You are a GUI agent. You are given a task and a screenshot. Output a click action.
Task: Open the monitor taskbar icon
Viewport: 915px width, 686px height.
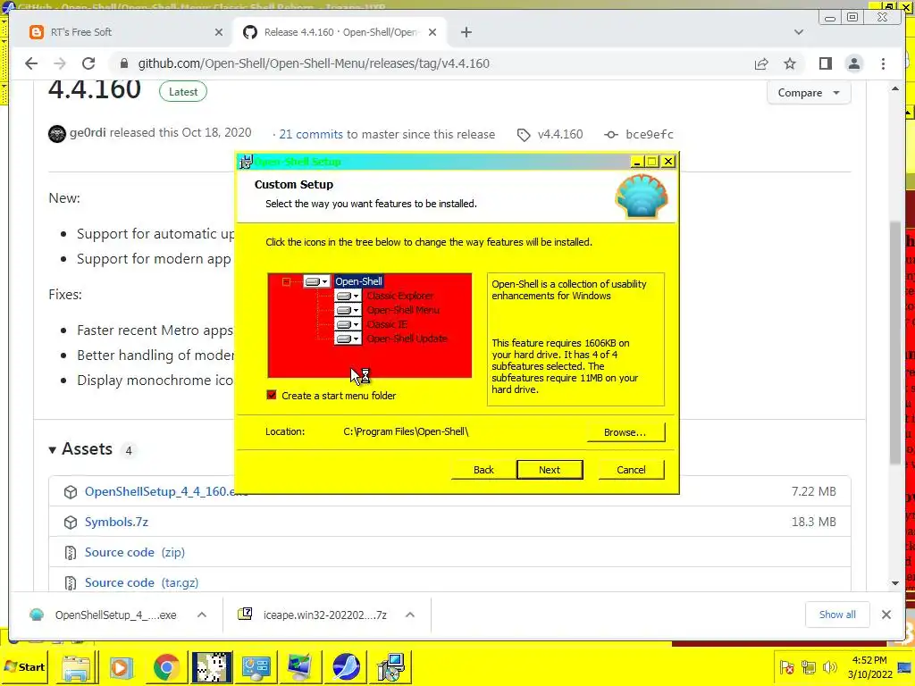(x=300, y=668)
